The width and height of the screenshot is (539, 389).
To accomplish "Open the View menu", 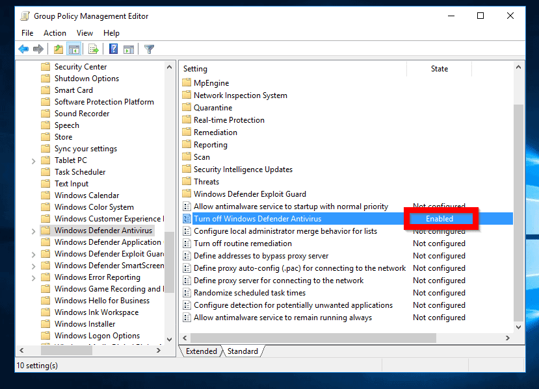I will point(85,33).
